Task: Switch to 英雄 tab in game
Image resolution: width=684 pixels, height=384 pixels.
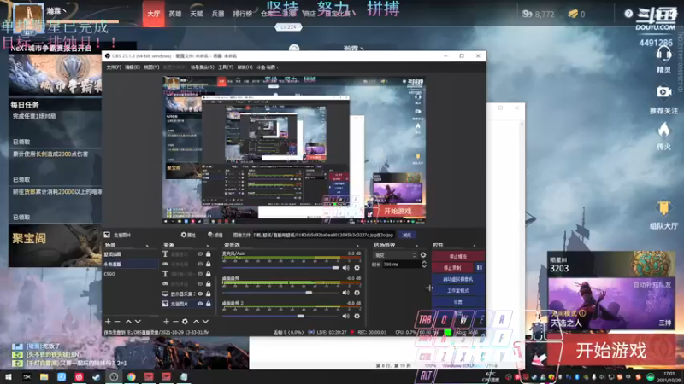Action: tap(175, 14)
